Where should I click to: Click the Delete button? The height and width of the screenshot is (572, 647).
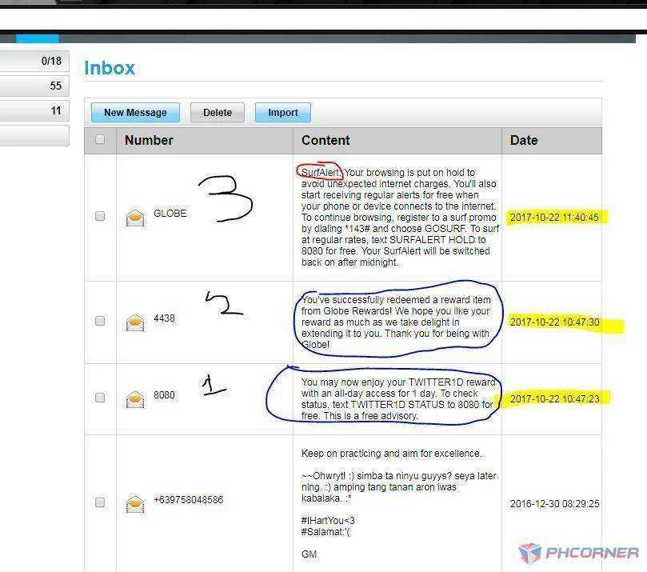click(x=218, y=113)
